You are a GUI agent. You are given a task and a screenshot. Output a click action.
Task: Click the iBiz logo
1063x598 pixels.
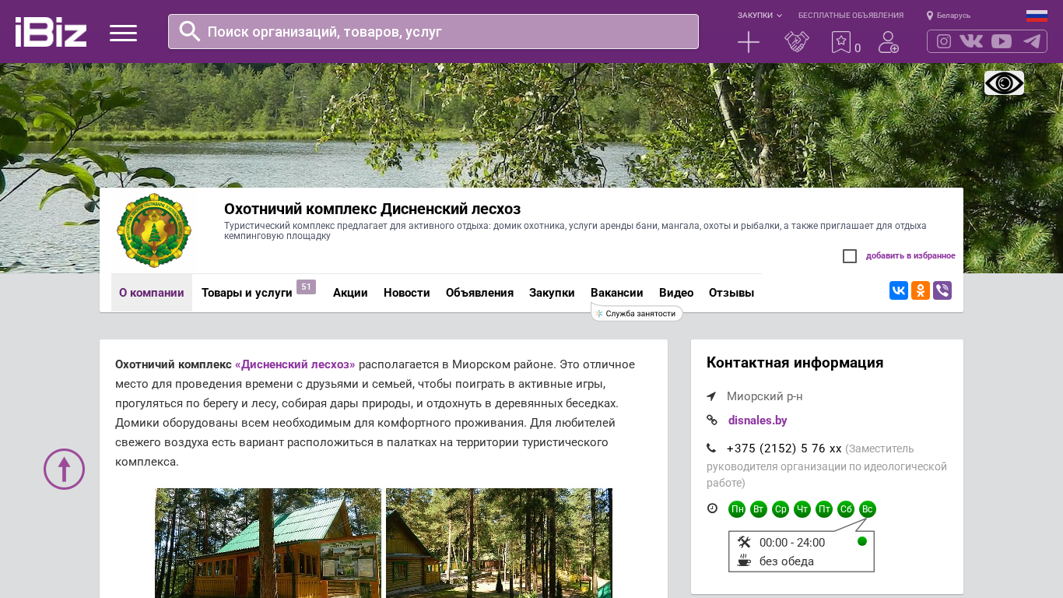(x=51, y=32)
